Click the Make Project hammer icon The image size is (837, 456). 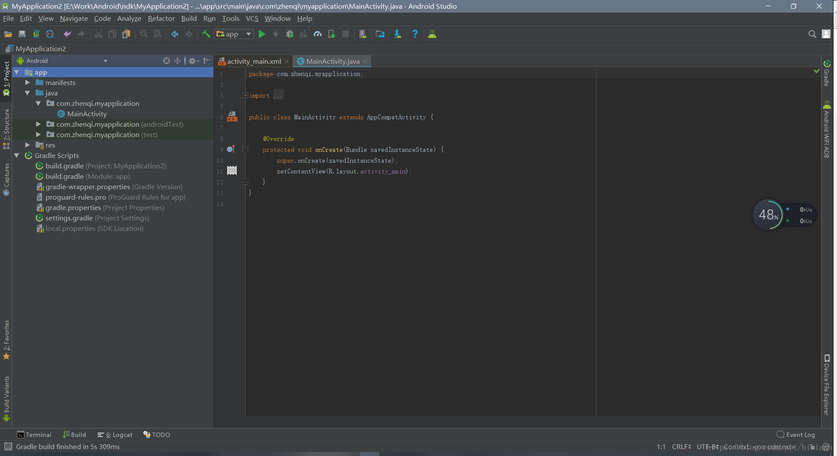(206, 34)
